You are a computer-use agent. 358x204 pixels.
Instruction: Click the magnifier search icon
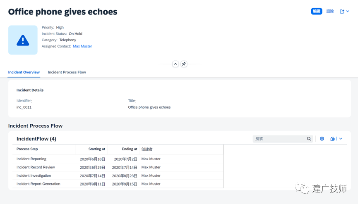coord(309,139)
